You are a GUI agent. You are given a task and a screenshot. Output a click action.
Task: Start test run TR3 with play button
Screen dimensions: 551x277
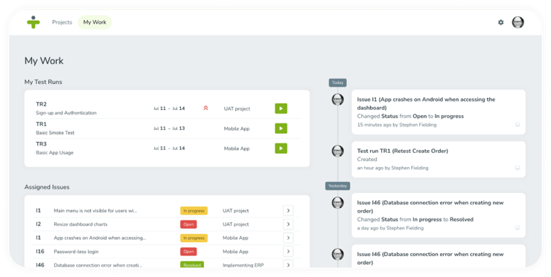(x=281, y=149)
